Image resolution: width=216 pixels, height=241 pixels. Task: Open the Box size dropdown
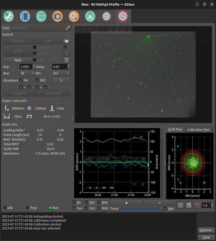[27, 73]
